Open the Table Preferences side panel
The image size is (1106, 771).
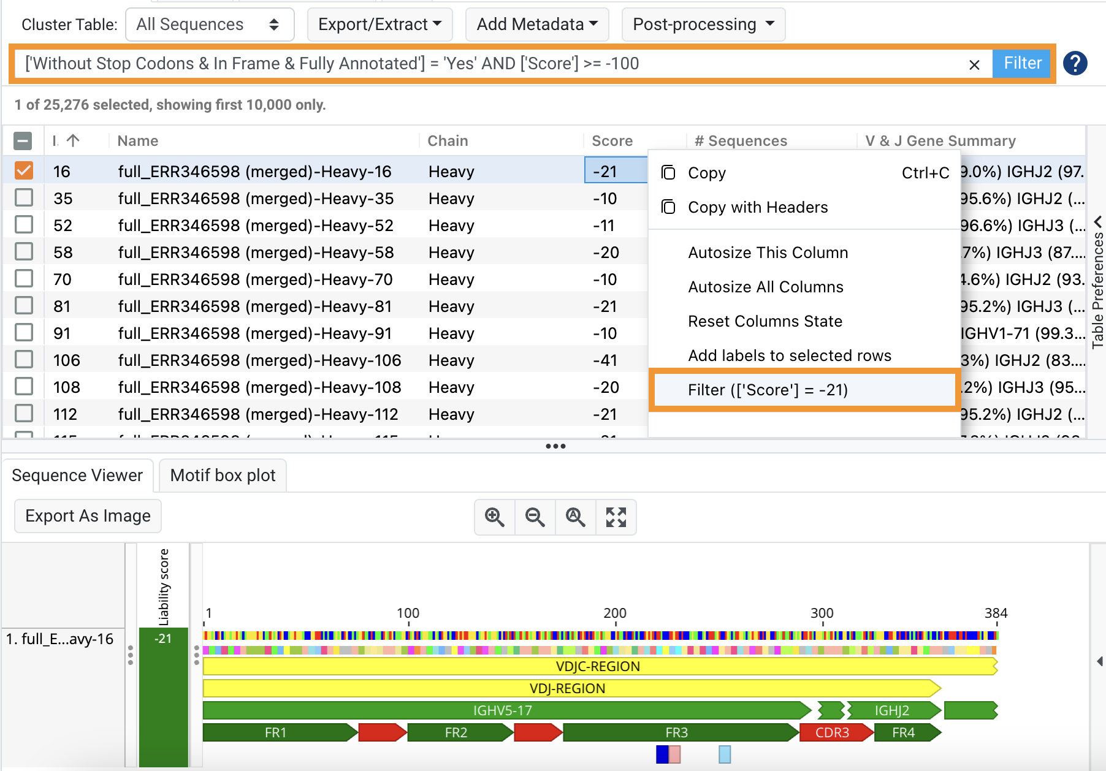1098,291
